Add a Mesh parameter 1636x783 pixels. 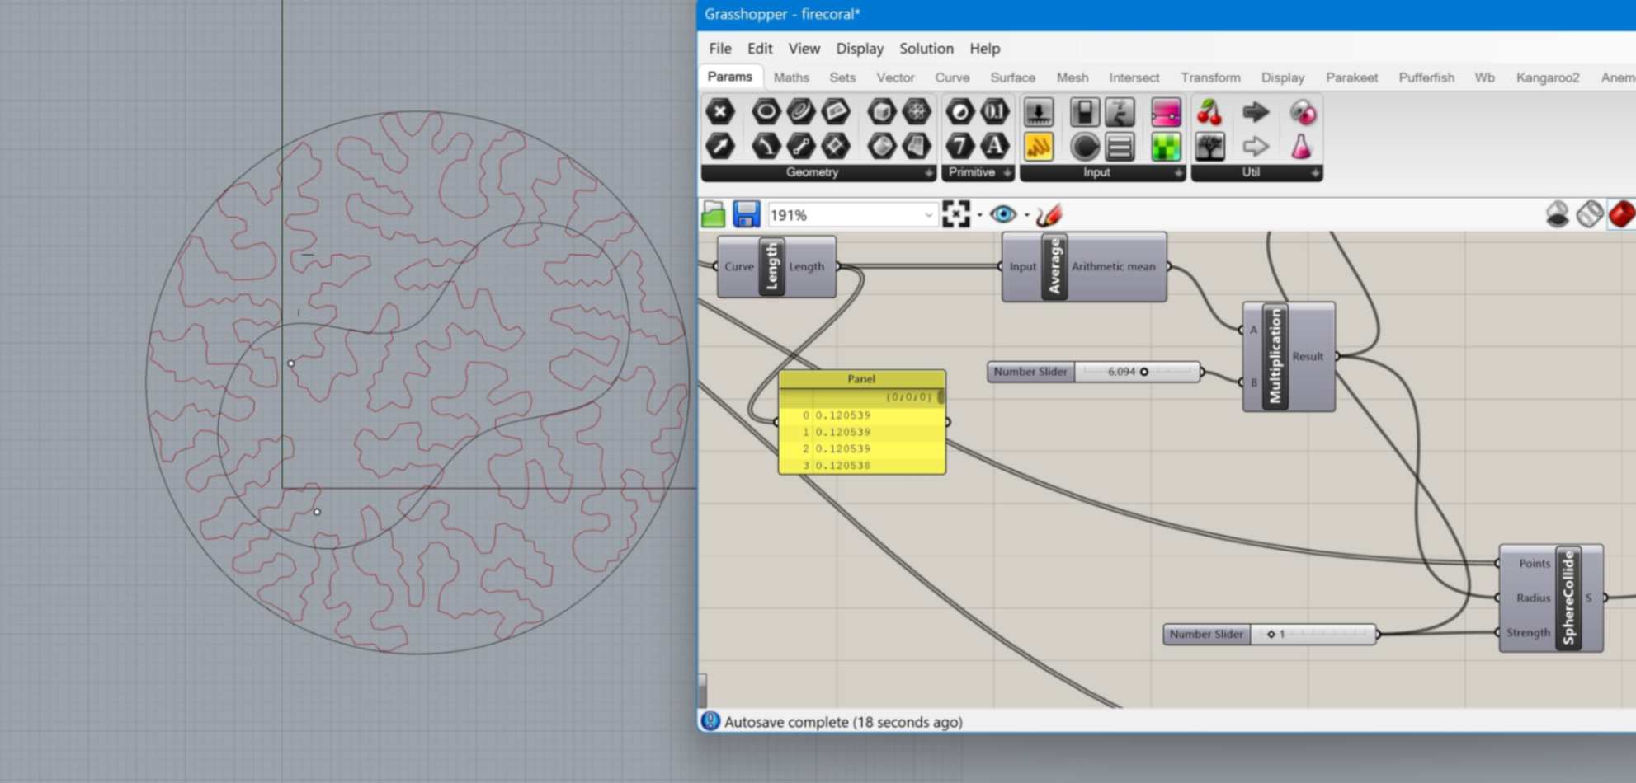(916, 111)
